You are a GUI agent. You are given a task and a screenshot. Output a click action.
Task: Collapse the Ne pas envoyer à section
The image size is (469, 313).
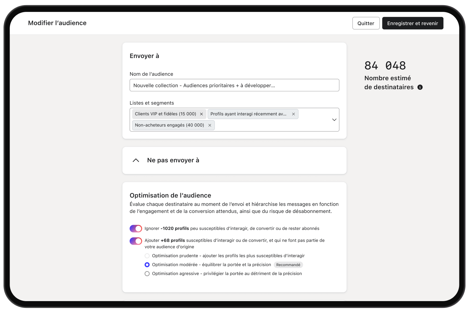[136, 160]
